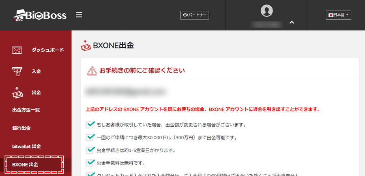Click the BXONE出金 page title icon

86,45
